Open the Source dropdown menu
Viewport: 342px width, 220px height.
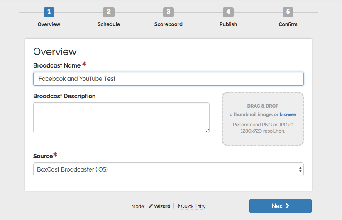pyautogui.click(x=168, y=169)
